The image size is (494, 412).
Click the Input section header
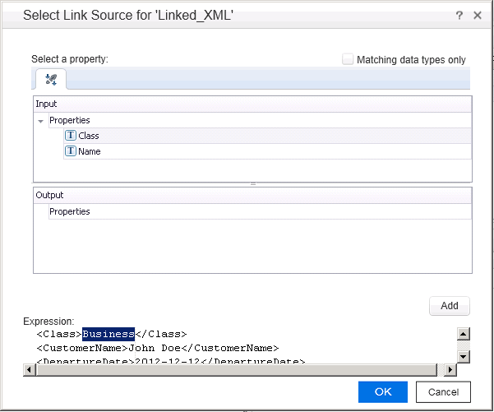[47, 104]
